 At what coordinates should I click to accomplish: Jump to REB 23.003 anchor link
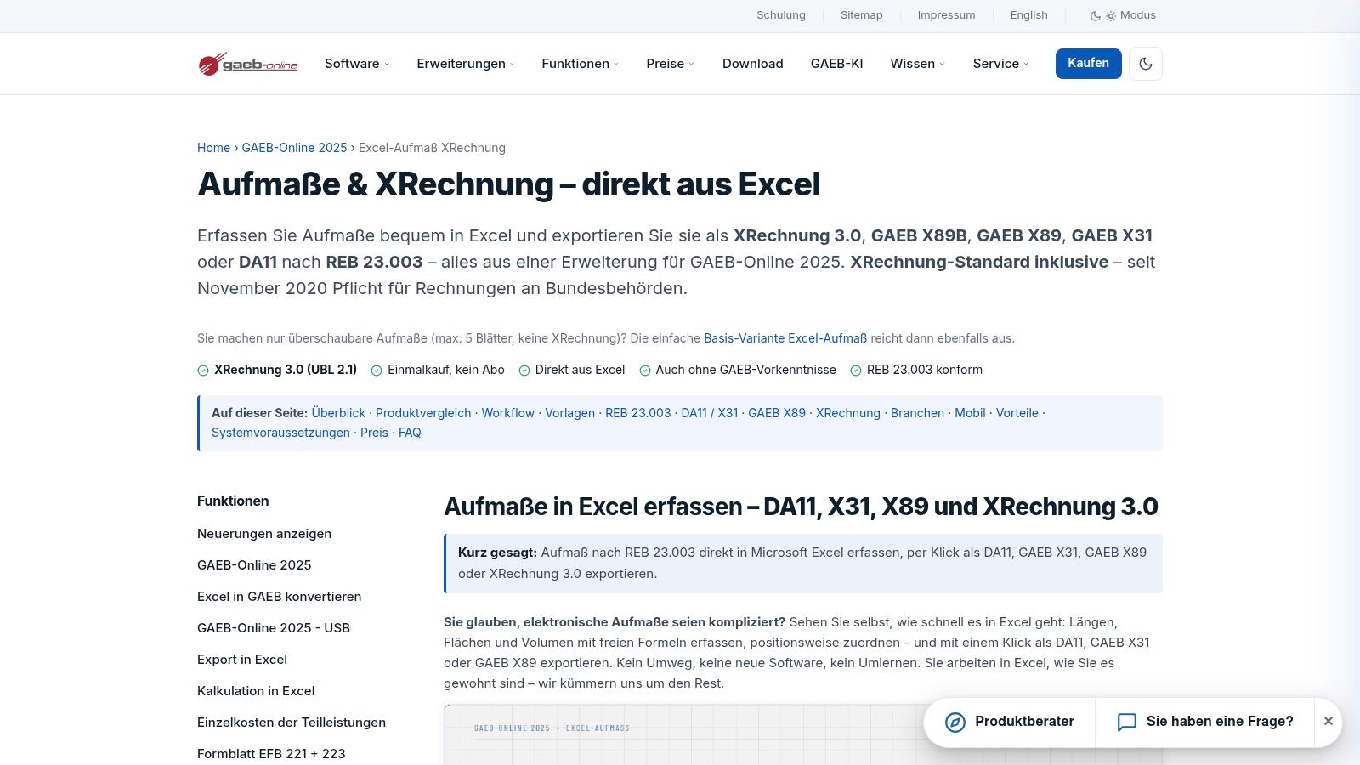click(638, 413)
